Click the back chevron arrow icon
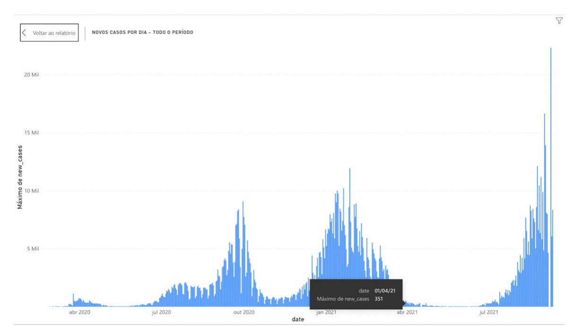Image resolution: width=567 pixels, height=327 pixels. point(24,33)
